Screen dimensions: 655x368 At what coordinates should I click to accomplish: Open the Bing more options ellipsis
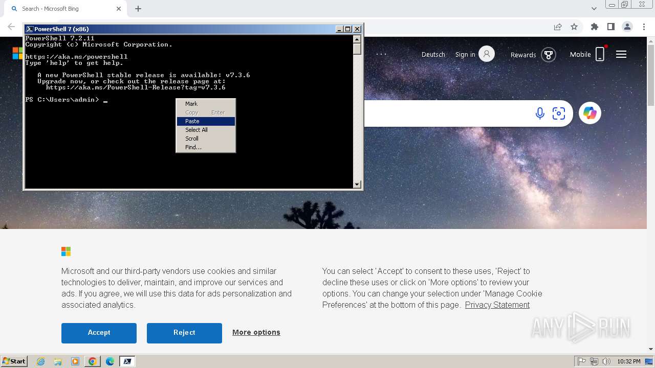(x=381, y=54)
